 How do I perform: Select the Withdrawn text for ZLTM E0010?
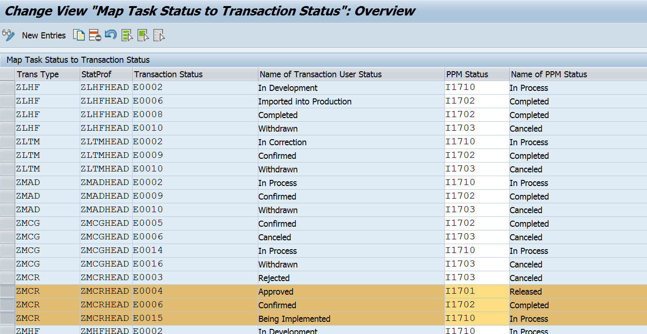[x=278, y=169]
